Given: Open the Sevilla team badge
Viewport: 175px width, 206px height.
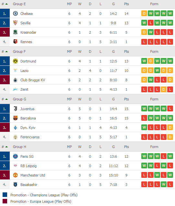Looking at the screenshot, I should click(15, 23).
